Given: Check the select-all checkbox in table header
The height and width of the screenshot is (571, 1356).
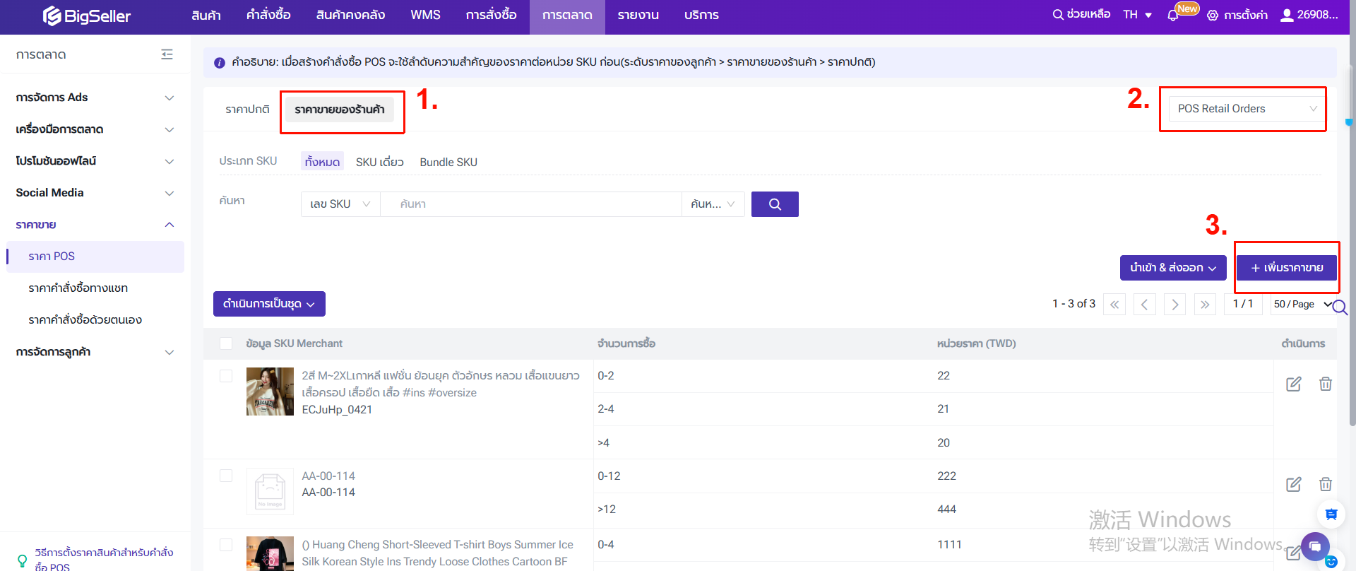Looking at the screenshot, I should pos(226,343).
